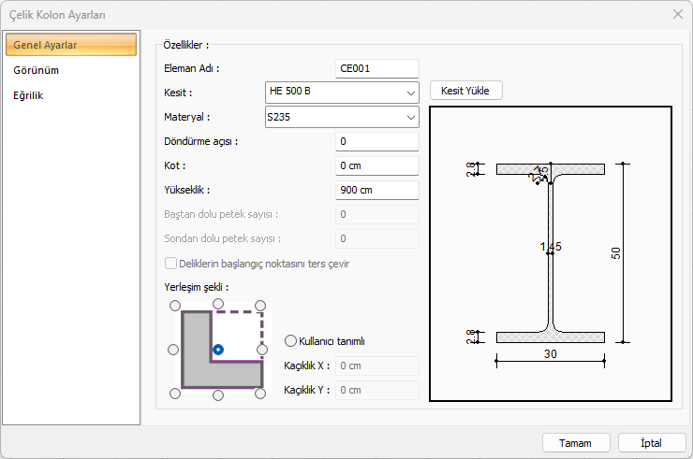Switch to the Görünüm tab

(37, 70)
